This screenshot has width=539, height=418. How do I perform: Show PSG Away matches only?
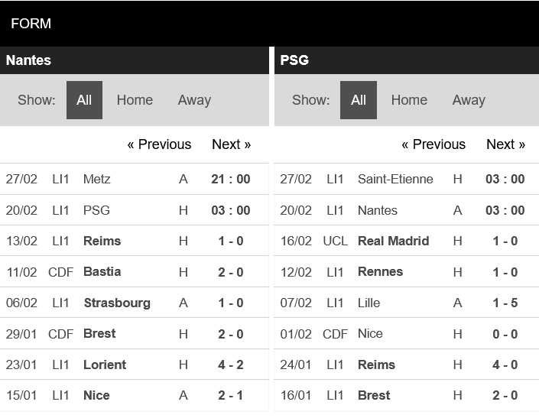tap(469, 100)
